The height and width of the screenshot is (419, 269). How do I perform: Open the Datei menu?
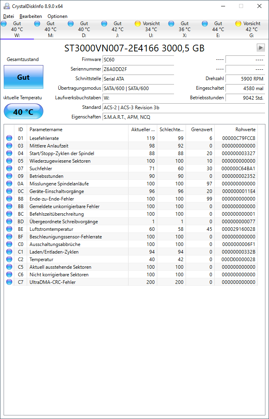[8, 16]
